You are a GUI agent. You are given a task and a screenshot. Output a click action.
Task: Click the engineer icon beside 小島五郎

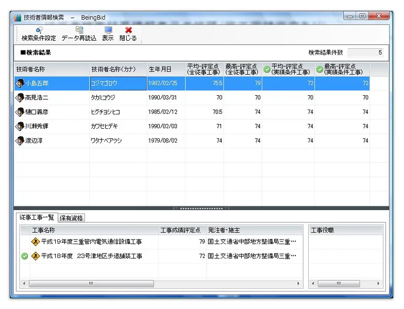(20, 83)
